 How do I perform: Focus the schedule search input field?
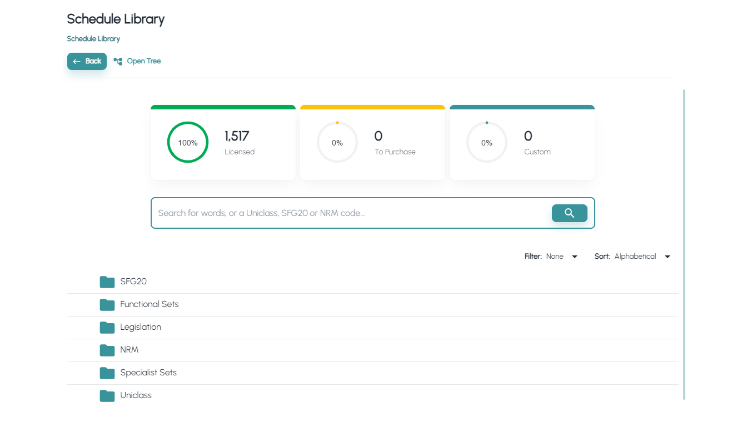pyautogui.click(x=350, y=213)
